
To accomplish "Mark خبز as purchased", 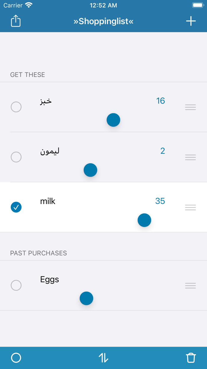I will (x=16, y=107).
